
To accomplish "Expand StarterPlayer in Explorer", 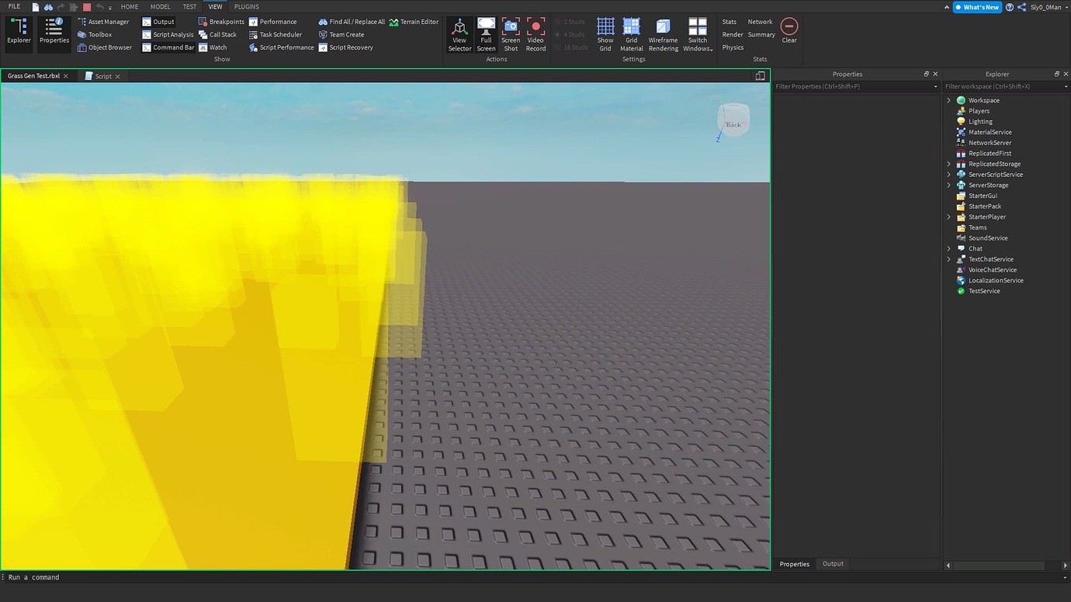I will coord(948,217).
